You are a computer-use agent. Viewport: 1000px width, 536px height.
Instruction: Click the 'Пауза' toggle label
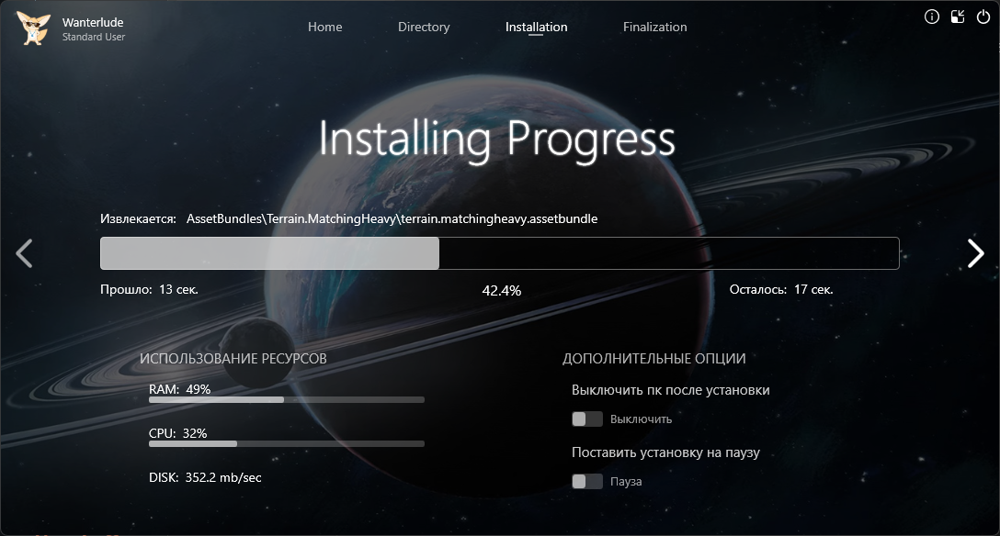(x=626, y=482)
